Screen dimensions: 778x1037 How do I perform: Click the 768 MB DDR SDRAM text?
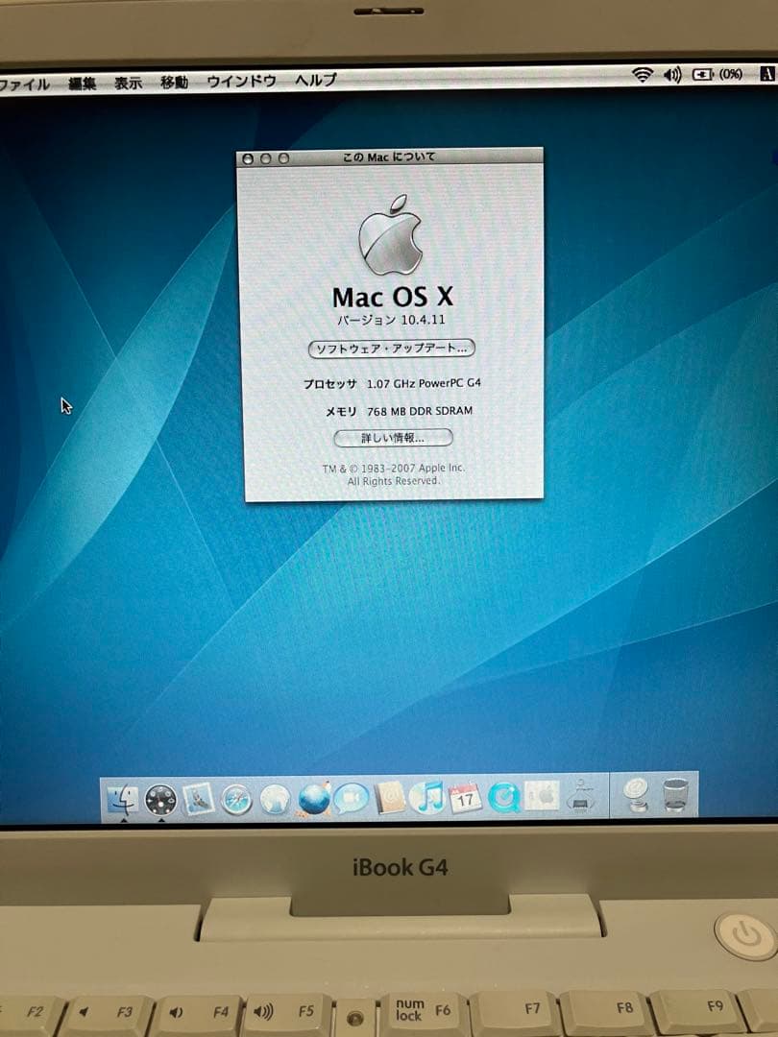pos(420,411)
